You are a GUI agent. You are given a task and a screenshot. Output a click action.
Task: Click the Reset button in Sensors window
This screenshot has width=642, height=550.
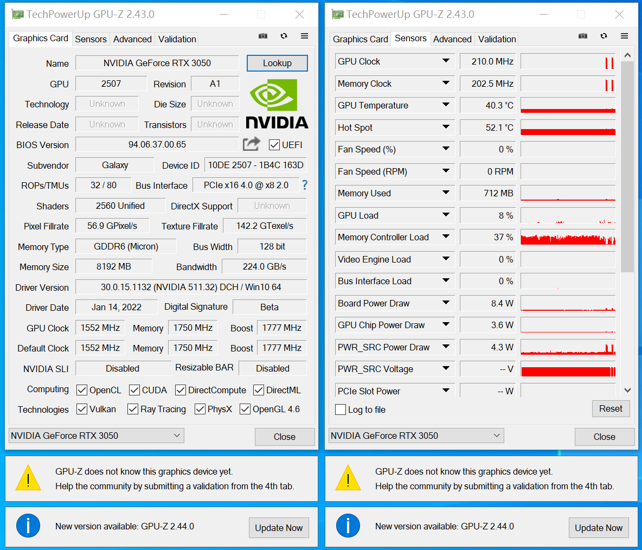pyautogui.click(x=611, y=409)
